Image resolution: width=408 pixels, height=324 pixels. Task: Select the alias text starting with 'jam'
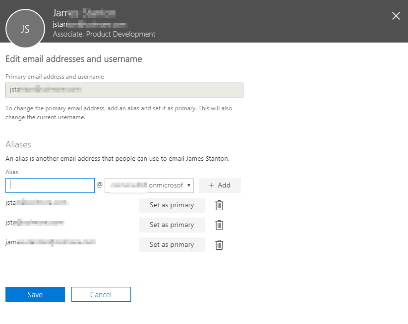coord(50,242)
